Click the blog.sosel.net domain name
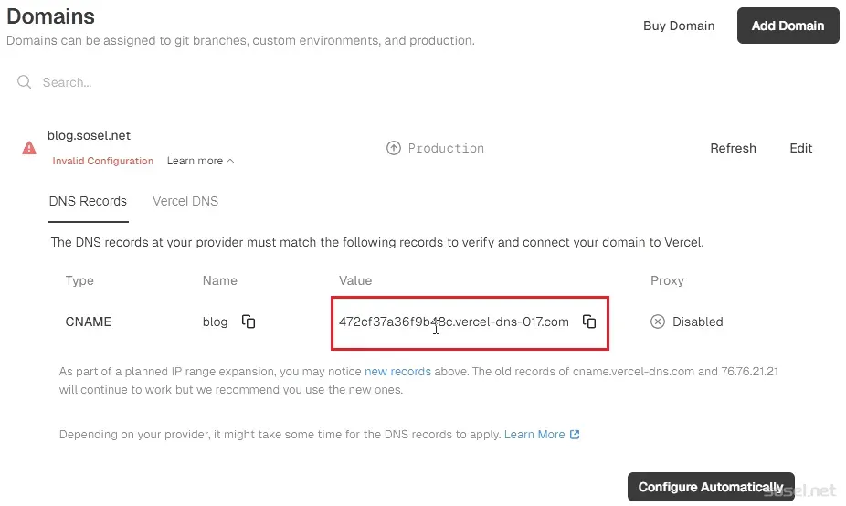Viewport: 846px width, 506px height. (x=89, y=135)
